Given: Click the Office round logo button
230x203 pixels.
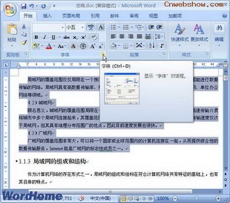Looking at the screenshot, I should coord(10,9).
